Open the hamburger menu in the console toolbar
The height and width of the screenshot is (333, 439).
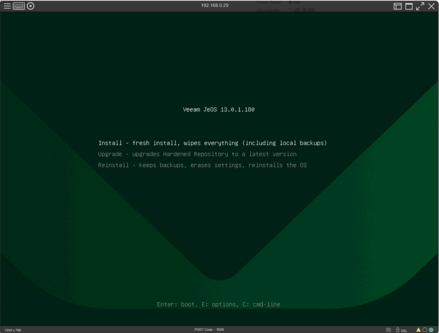pos(7,6)
